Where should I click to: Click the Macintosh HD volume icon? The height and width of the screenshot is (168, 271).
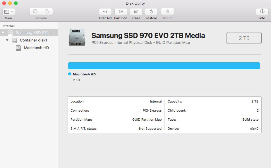click(18, 48)
